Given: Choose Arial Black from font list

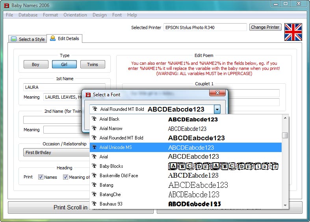Looking at the screenshot, I should [186, 119].
